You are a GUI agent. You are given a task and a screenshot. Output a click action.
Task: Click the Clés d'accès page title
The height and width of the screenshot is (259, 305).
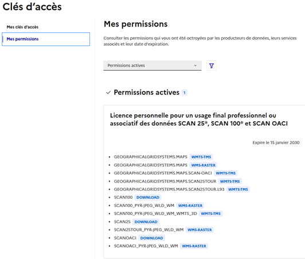(32, 7)
